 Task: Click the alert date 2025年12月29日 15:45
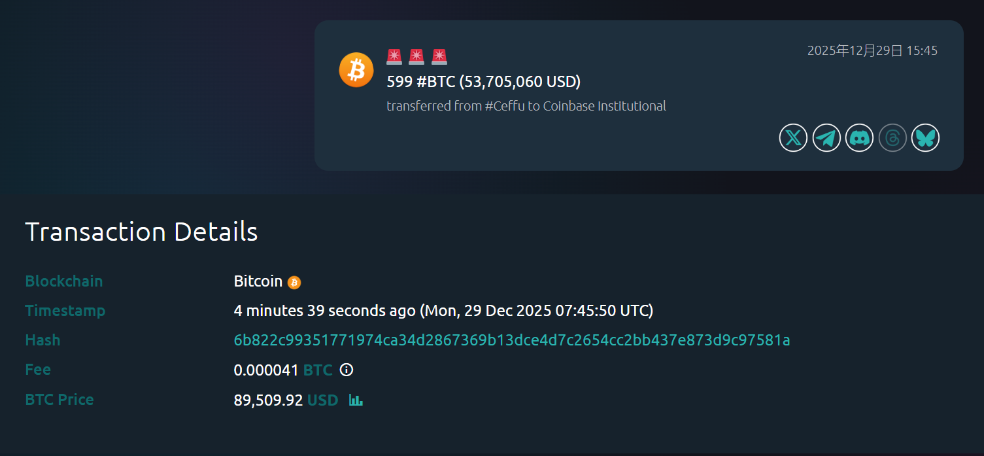872,50
